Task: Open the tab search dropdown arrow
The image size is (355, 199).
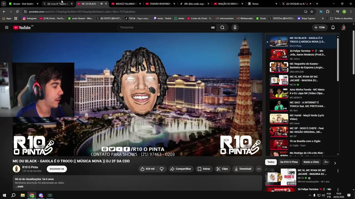Action: 4,4
